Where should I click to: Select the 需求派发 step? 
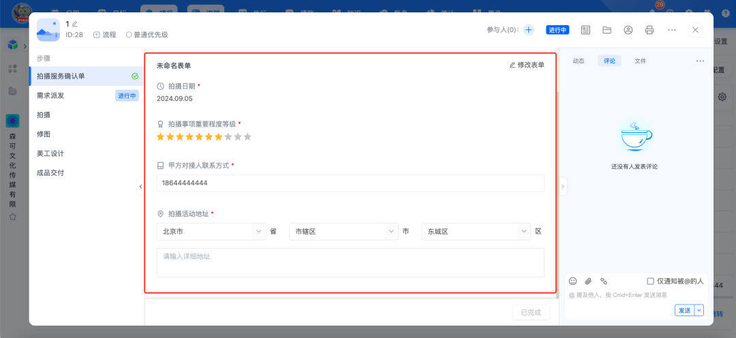coord(87,96)
